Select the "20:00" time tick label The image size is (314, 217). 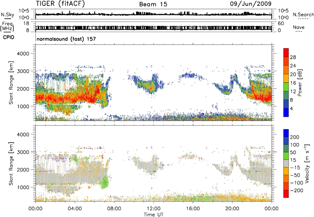(232, 209)
